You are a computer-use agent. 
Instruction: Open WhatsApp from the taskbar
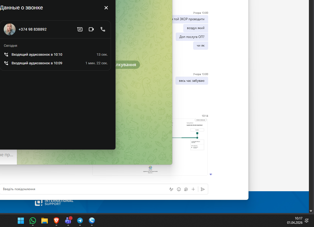pyautogui.click(x=33, y=221)
